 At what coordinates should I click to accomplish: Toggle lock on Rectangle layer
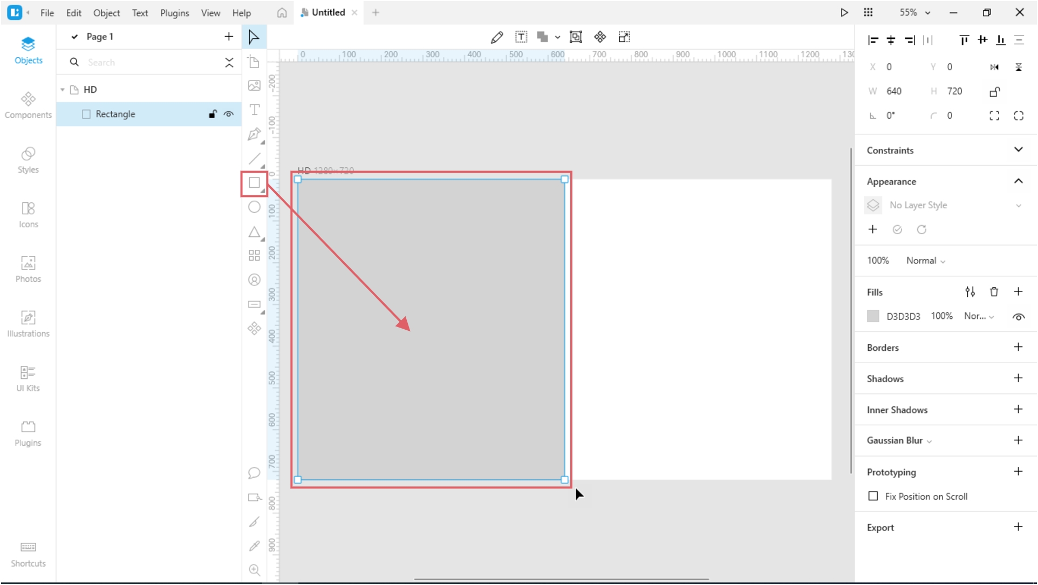pyautogui.click(x=213, y=114)
